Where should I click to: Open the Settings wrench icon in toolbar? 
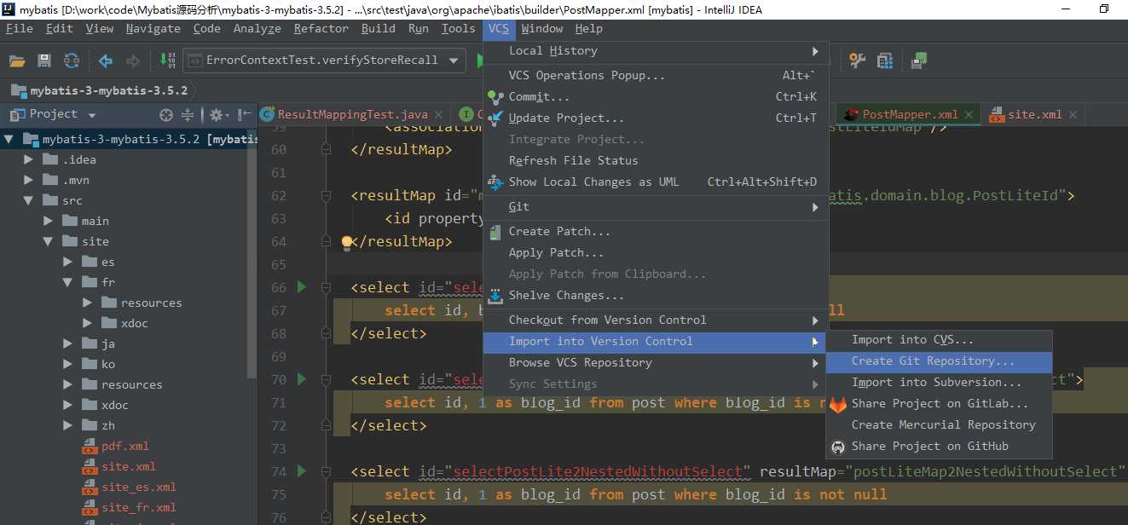858,61
